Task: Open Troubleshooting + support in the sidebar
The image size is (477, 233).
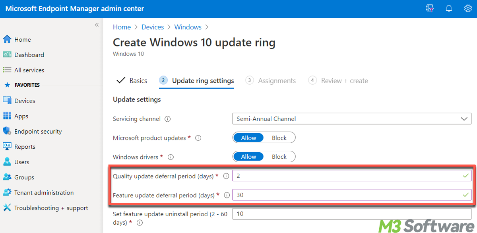Action: pos(51,208)
